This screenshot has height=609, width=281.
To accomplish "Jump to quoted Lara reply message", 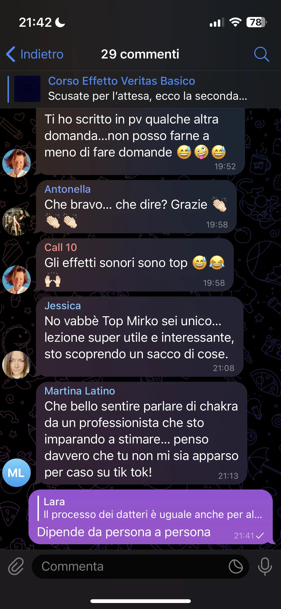I will [150, 508].
